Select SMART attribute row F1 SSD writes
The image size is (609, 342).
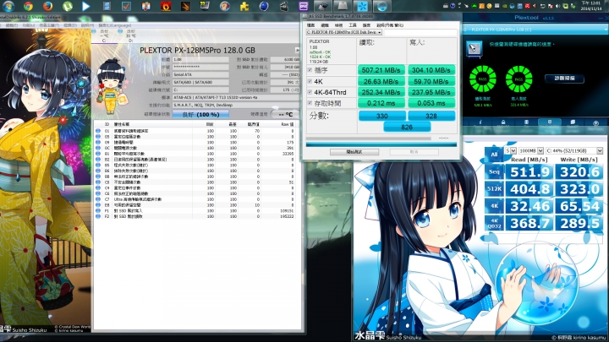click(195, 211)
